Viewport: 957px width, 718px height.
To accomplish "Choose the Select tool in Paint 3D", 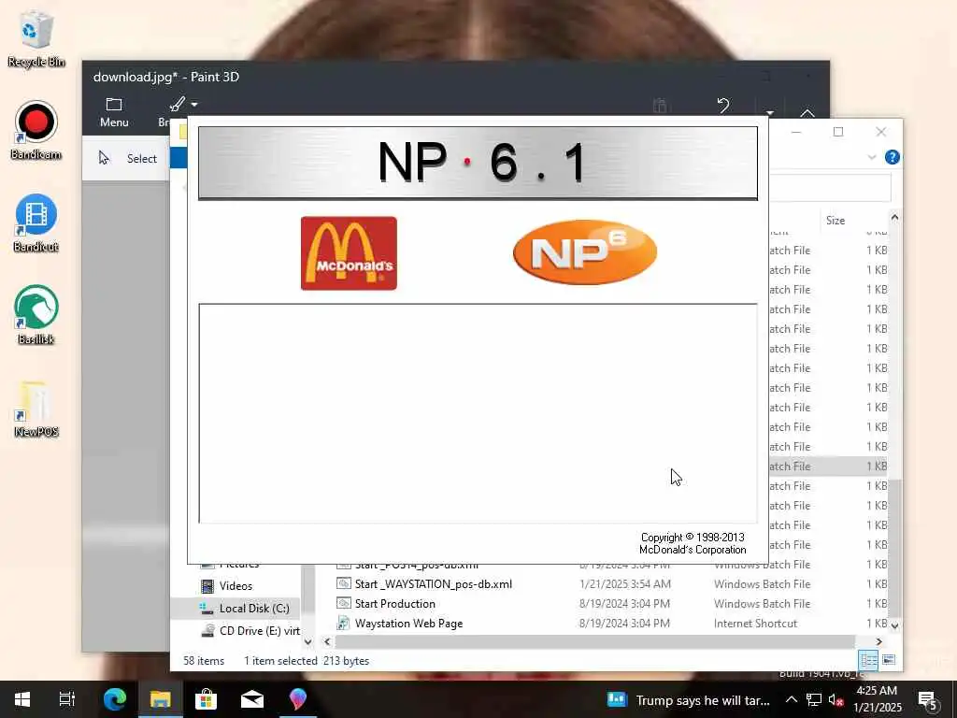I will click(128, 158).
